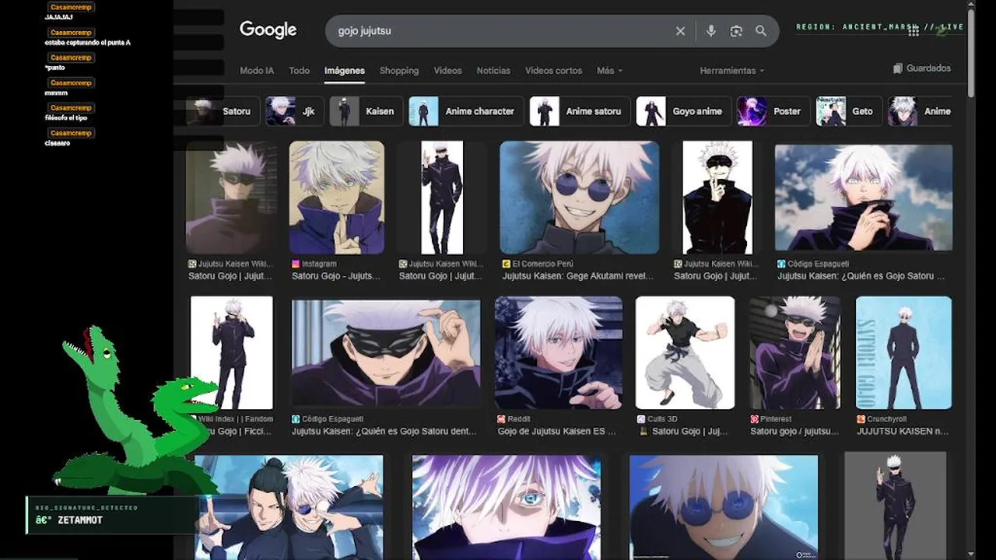Viewport: 996px width, 560px height.
Task: Switch to the Modo IA tab
Action: [257, 71]
